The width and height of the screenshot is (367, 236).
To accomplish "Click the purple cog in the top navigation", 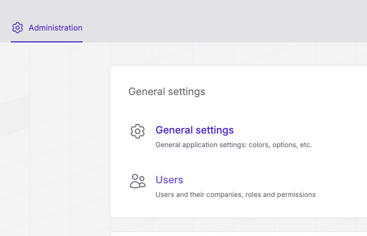I will click(18, 28).
